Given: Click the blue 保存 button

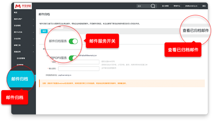Looking at the screenshot, I should pos(44,31).
